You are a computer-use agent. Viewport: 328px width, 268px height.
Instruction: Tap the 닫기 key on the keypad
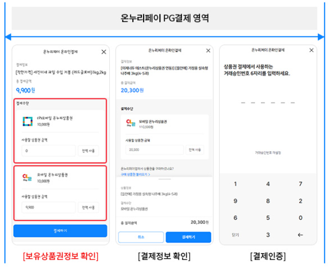coord(235,235)
